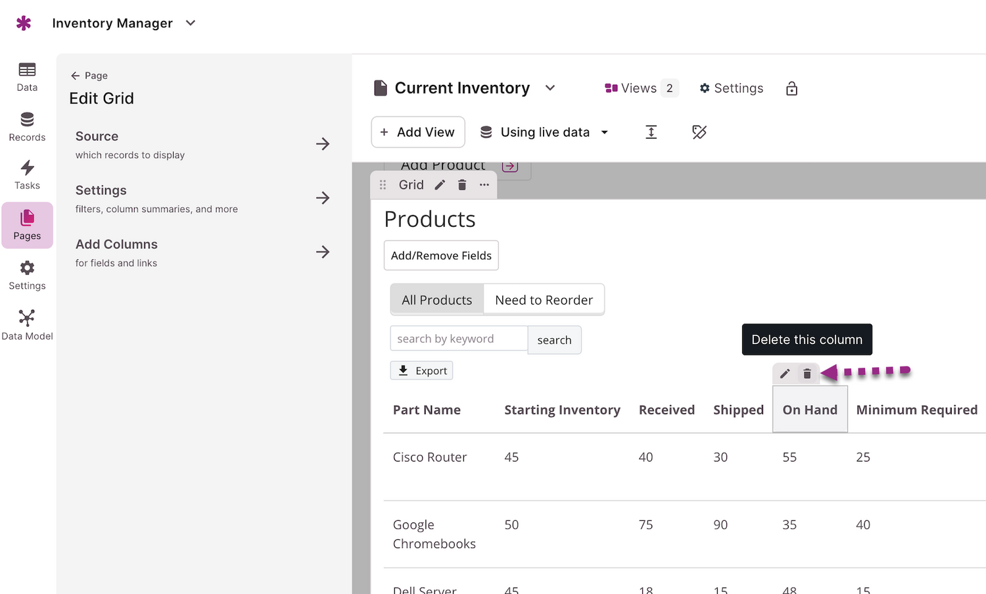Screen dimensions: 986x594
Task: Click the Export button
Action: click(422, 371)
